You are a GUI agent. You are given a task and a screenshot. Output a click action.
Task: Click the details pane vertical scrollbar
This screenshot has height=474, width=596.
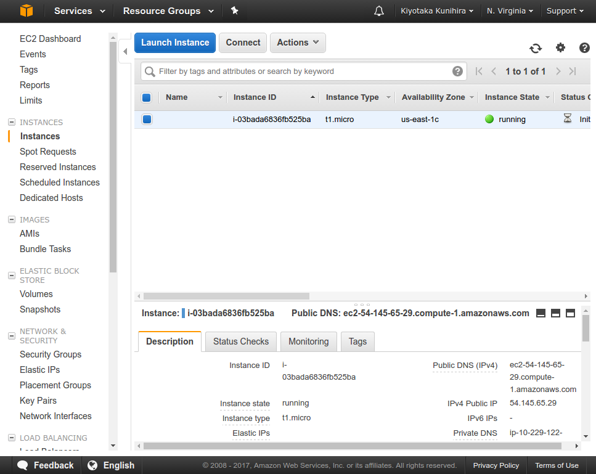[586, 328]
